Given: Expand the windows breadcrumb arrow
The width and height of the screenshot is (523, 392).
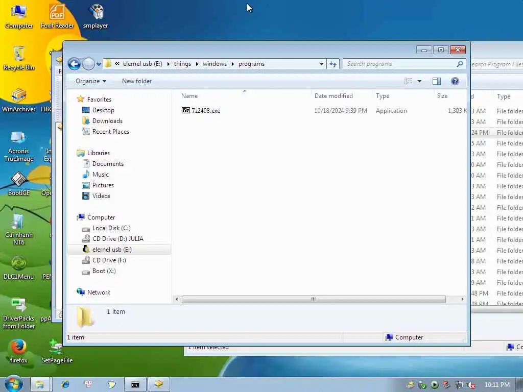Looking at the screenshot, I should point(233,64).
